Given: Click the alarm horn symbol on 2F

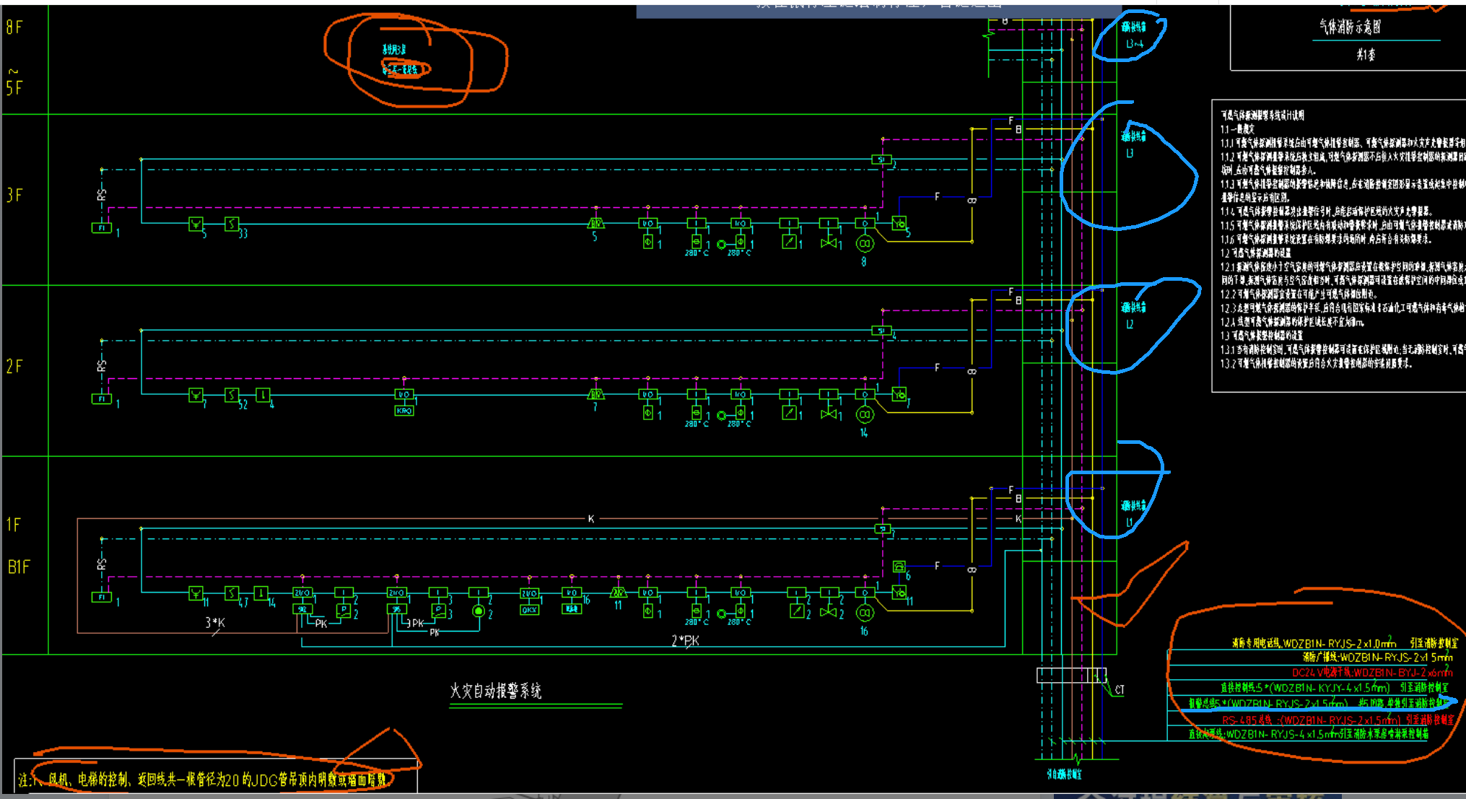Looking at the screenshot, I should point(595,395).
